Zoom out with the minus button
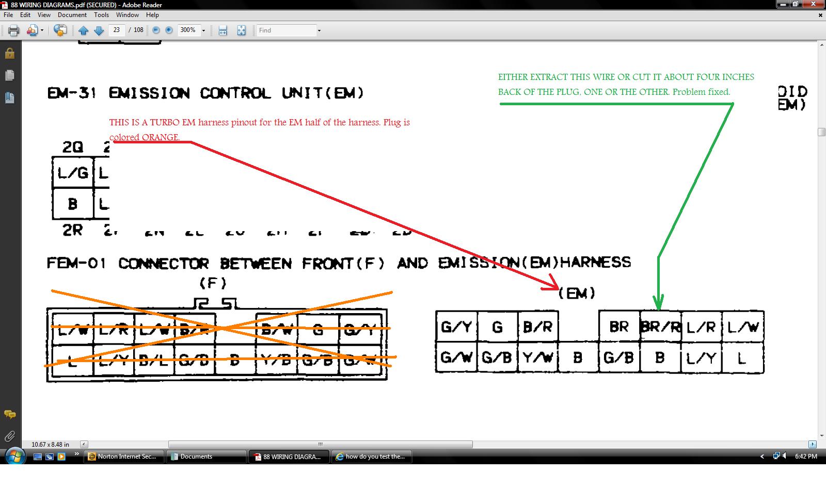Image resolution: width=826 pixels, height=489 pixels. click(x=156, y=30)
